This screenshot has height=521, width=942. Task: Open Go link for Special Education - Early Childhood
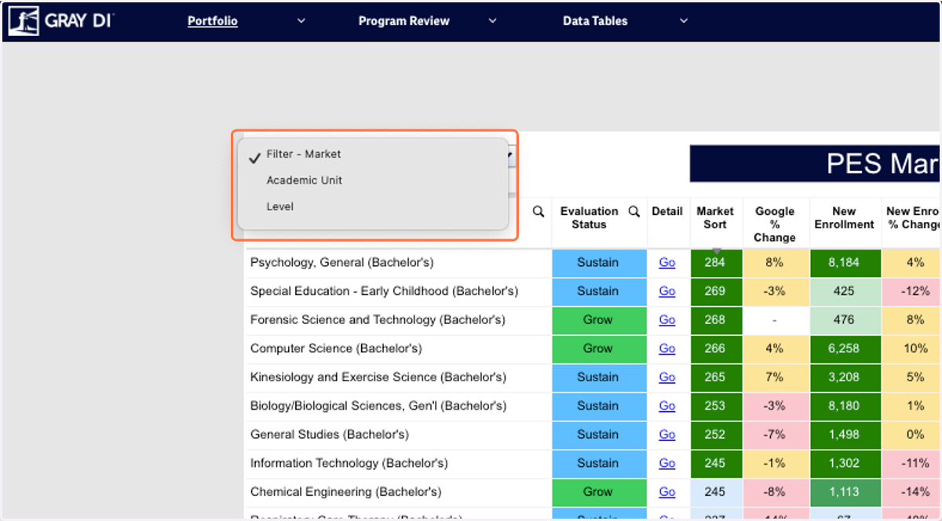click(x=667, y=291)
